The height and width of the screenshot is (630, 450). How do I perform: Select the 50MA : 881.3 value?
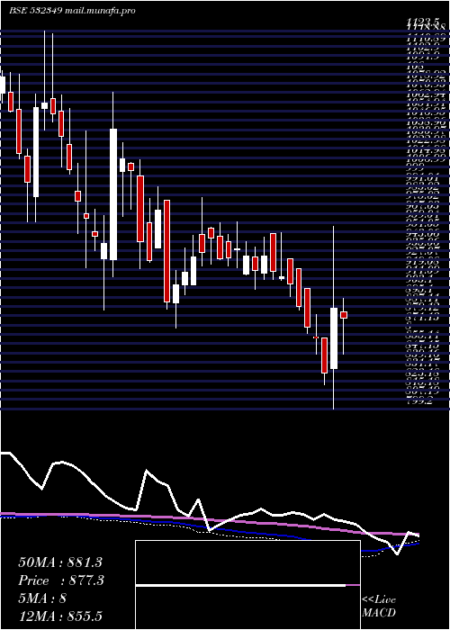click(60, 562)
